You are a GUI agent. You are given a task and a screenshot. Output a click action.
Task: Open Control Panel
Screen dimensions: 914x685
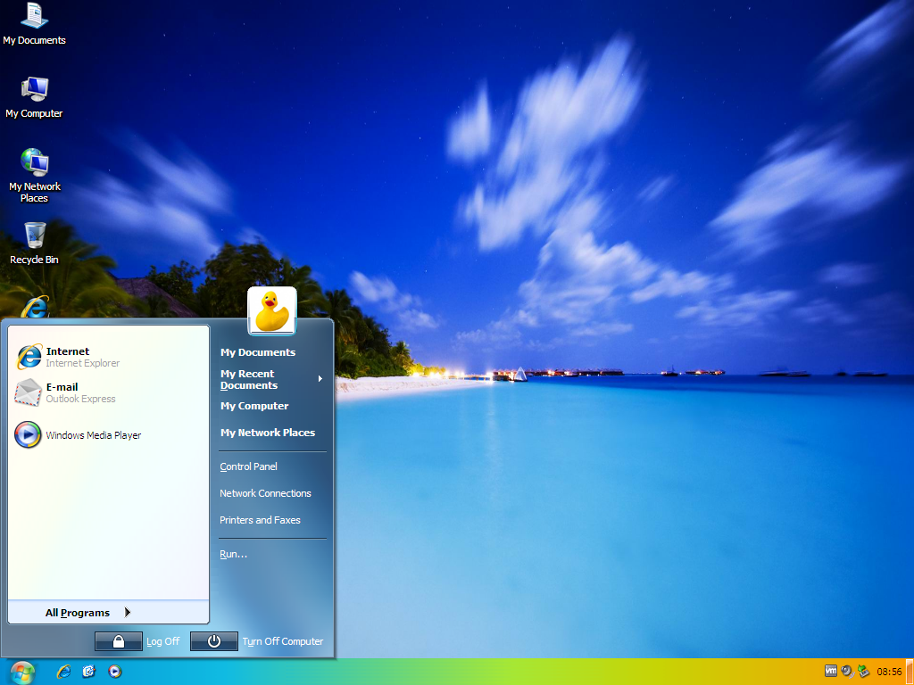coord(248,466)
